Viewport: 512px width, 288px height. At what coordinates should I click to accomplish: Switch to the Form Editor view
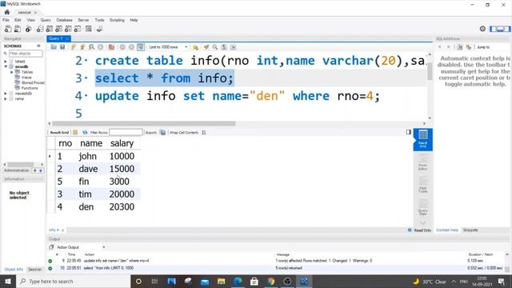(x=423, y=162)
